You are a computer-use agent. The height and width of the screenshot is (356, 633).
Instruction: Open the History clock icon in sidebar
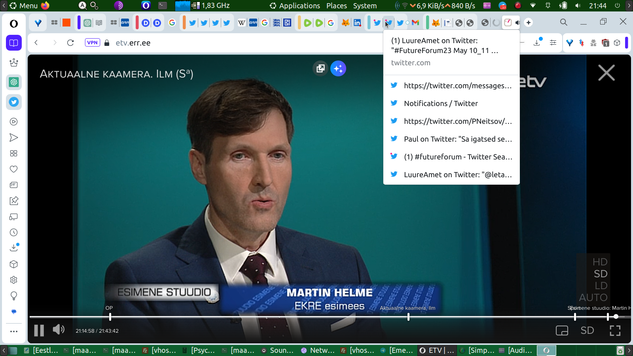point(14,233)
